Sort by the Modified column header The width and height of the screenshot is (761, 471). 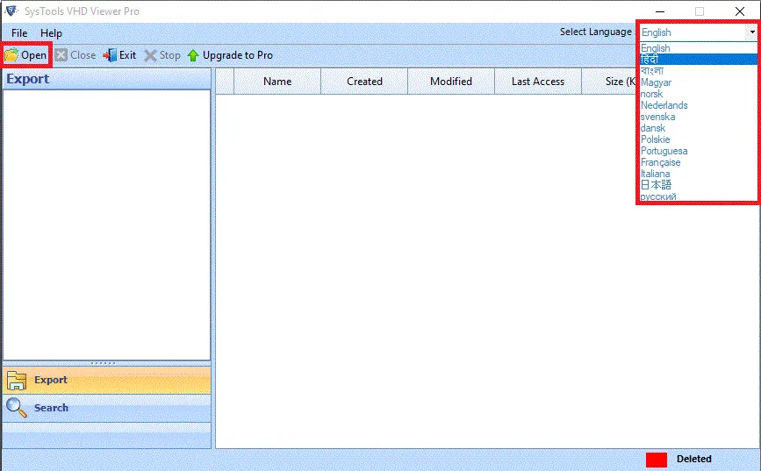(x=451, y=82)
